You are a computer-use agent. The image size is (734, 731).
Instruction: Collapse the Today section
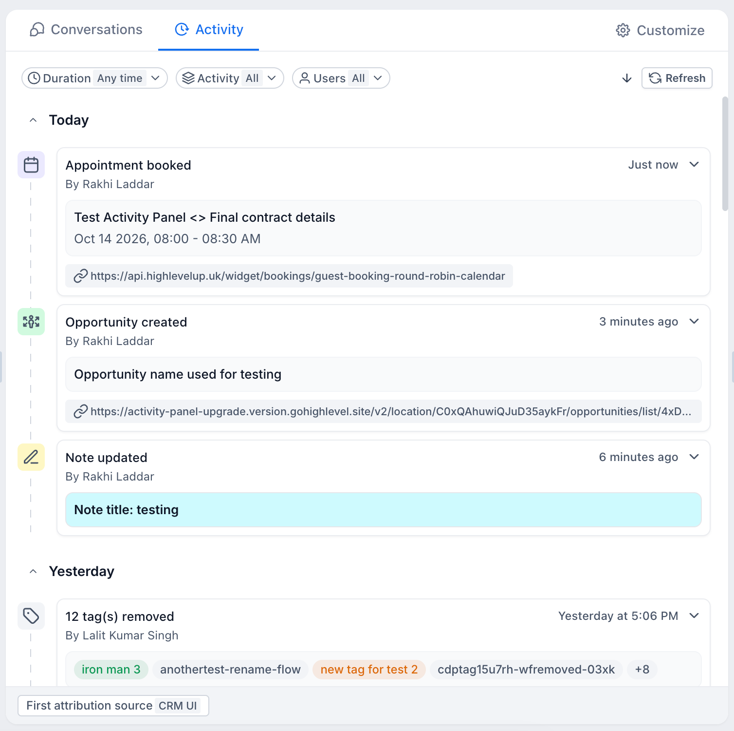(x=33, y=120)
